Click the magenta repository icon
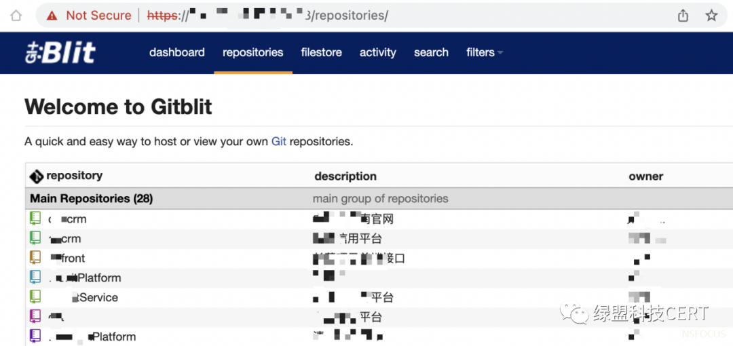 click(x=35, y=317)
